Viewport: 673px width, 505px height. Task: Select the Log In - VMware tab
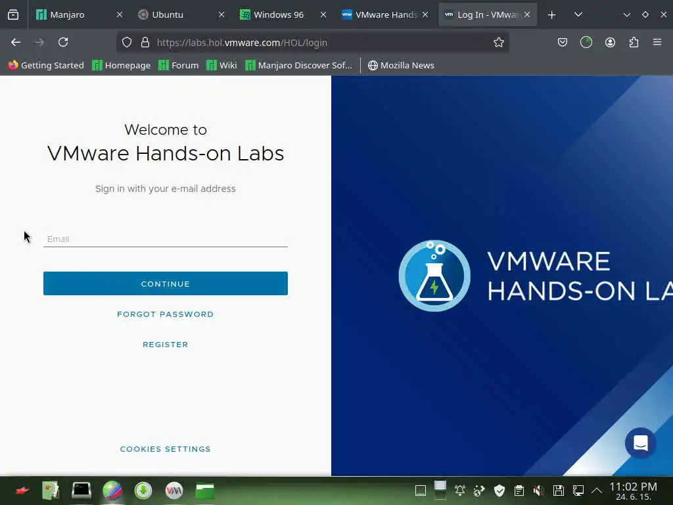487,14
